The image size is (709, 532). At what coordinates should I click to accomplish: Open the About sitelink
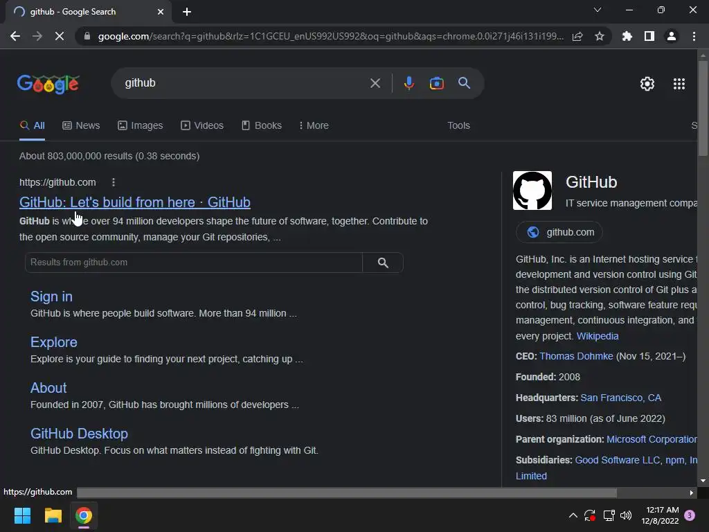pyautogui.click(x=48, y=388)
